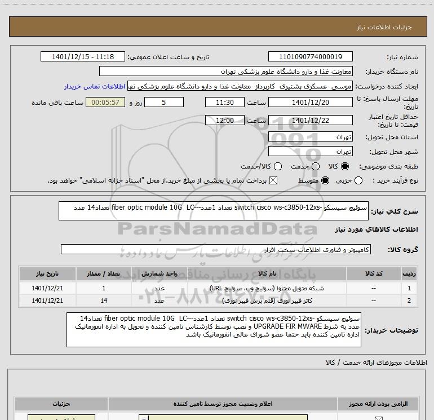
Task: Click quantity 14 in row 2
Action: point(104,300)
